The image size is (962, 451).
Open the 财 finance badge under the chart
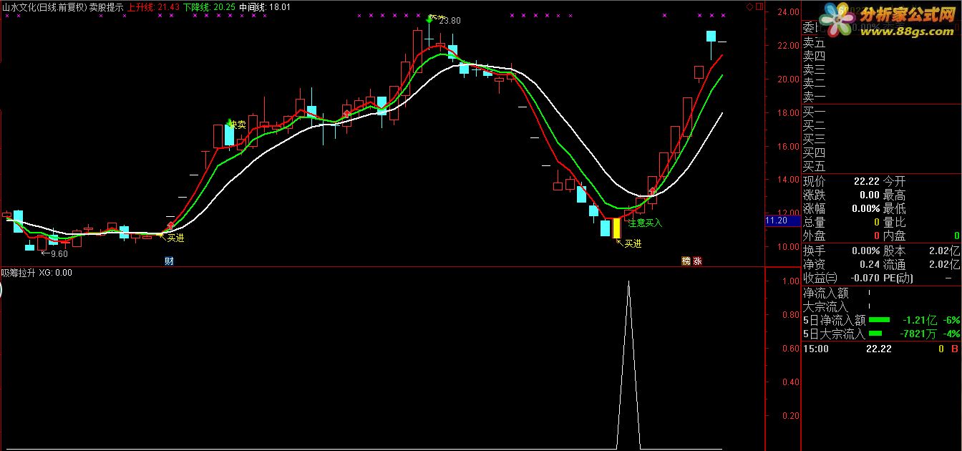tap(169, 261)
